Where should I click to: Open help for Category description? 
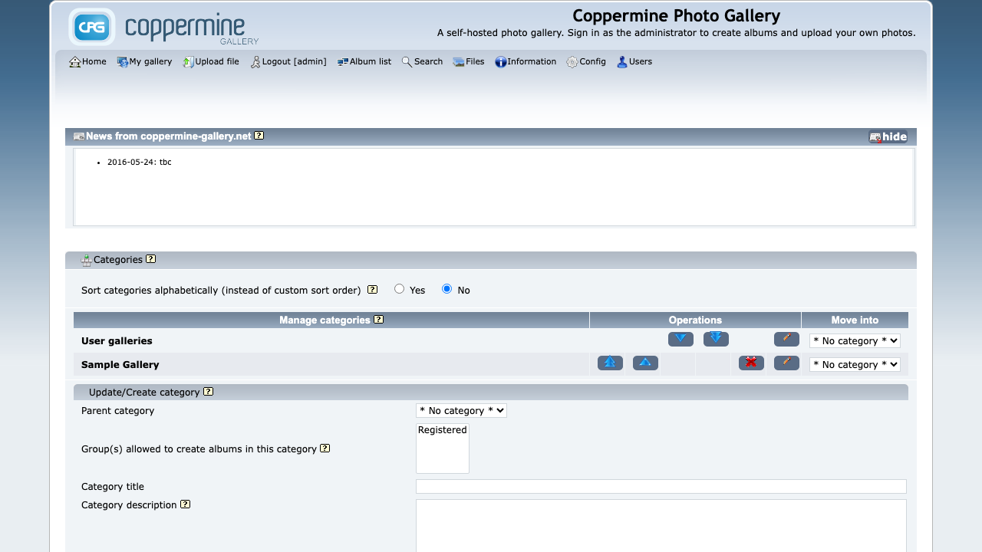pos(186,504)
